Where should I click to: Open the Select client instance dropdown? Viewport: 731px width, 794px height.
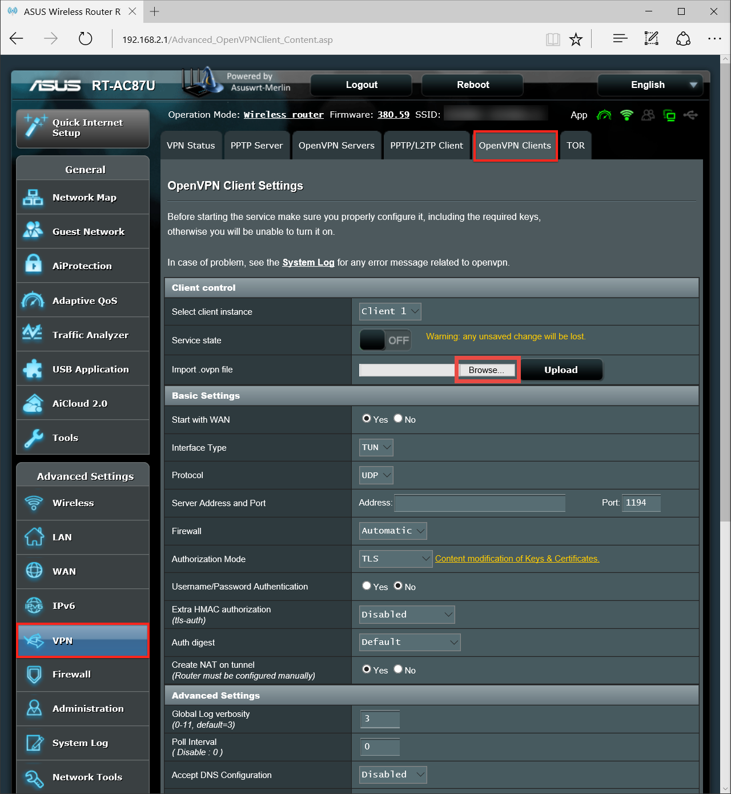click(390, 311)
